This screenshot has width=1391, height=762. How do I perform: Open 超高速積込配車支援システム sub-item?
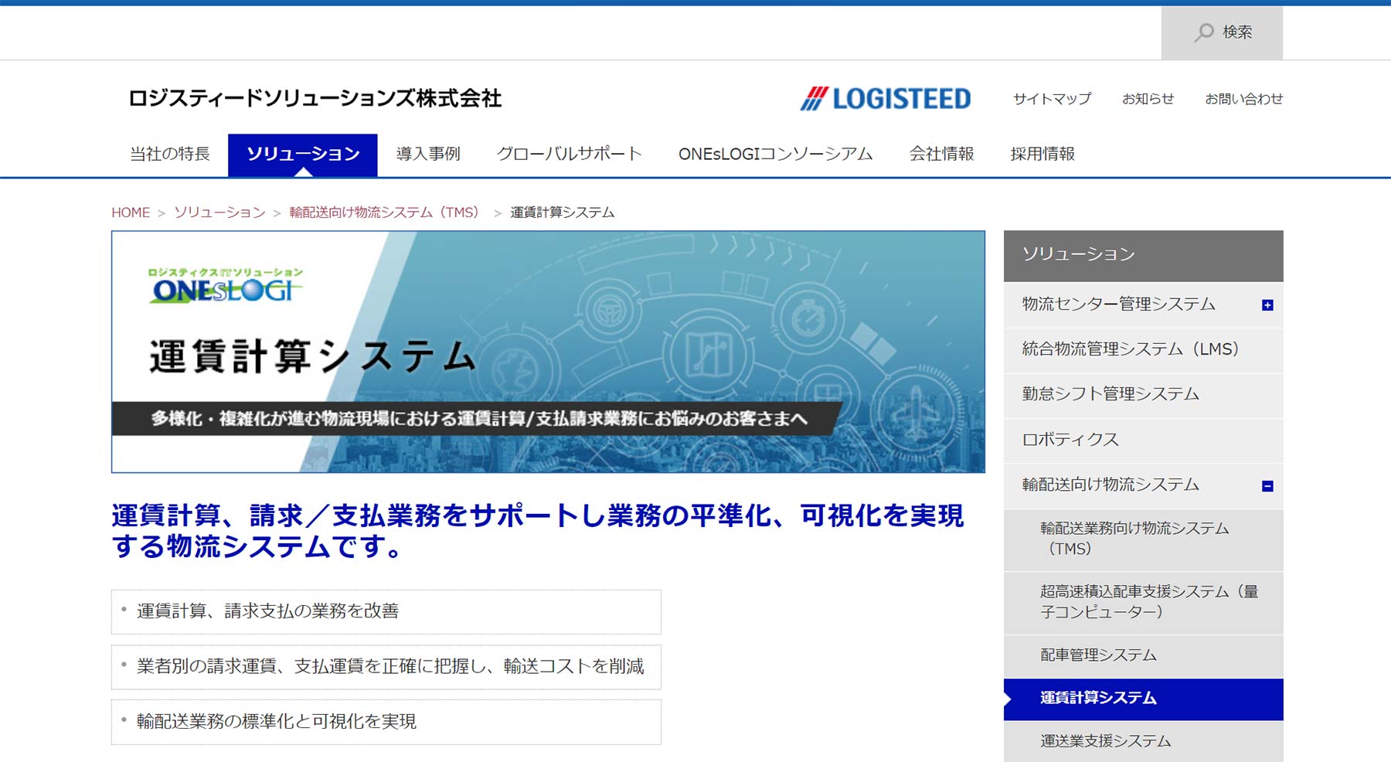(x=1143, y=603)
